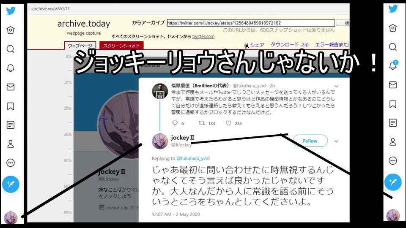Viewport: 406px width, 228px height.
Task: Open Home icon in right sidebar
Action: click(x=393, y=28)
